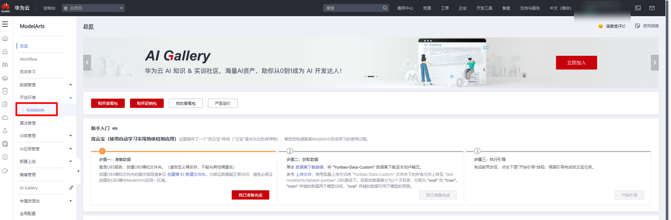
Task: Open the sailboat-shaped service icon
Action: pyautogui.click(x=5, y=131)
